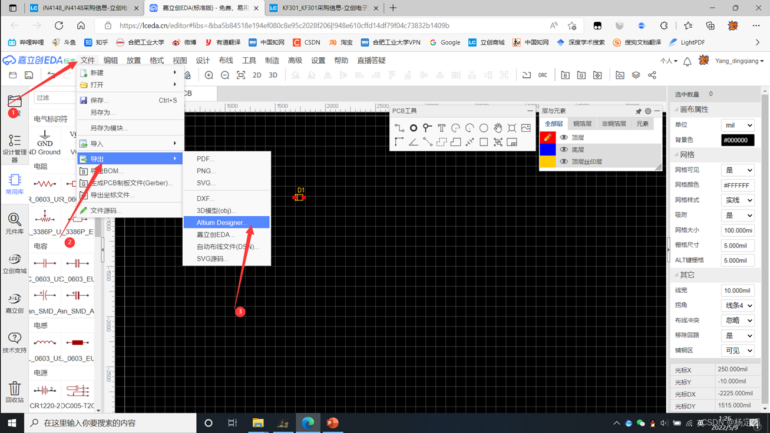Open the Yang_dingqiang account menu
This screenshot has height=433, width=770.
coord(739,61)
